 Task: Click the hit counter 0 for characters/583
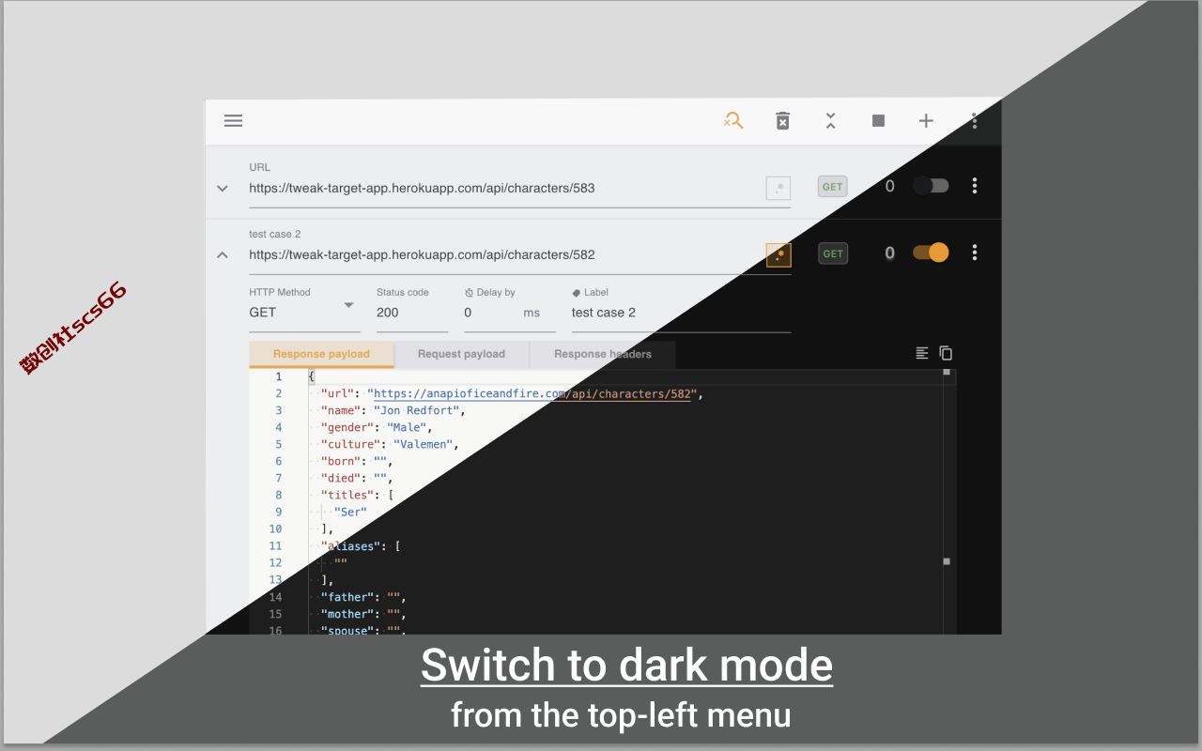tap(890, 186)
